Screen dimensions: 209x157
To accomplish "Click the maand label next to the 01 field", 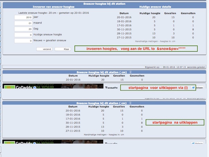I will 38,23.
